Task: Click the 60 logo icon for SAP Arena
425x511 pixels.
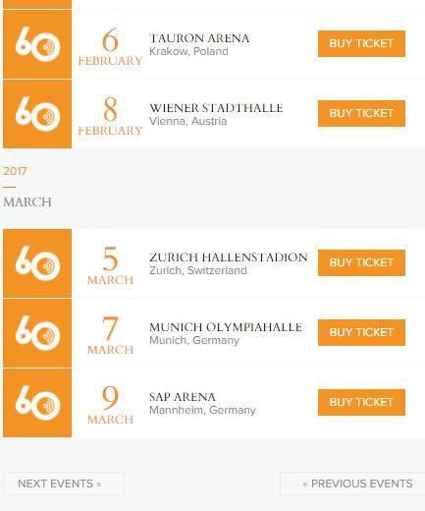Action: point(37,403)
